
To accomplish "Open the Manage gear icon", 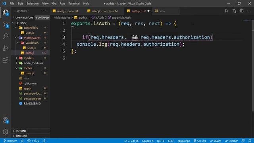I will [5, 131].
